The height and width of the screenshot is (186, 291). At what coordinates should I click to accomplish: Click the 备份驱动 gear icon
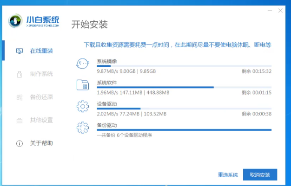[82, 128]
